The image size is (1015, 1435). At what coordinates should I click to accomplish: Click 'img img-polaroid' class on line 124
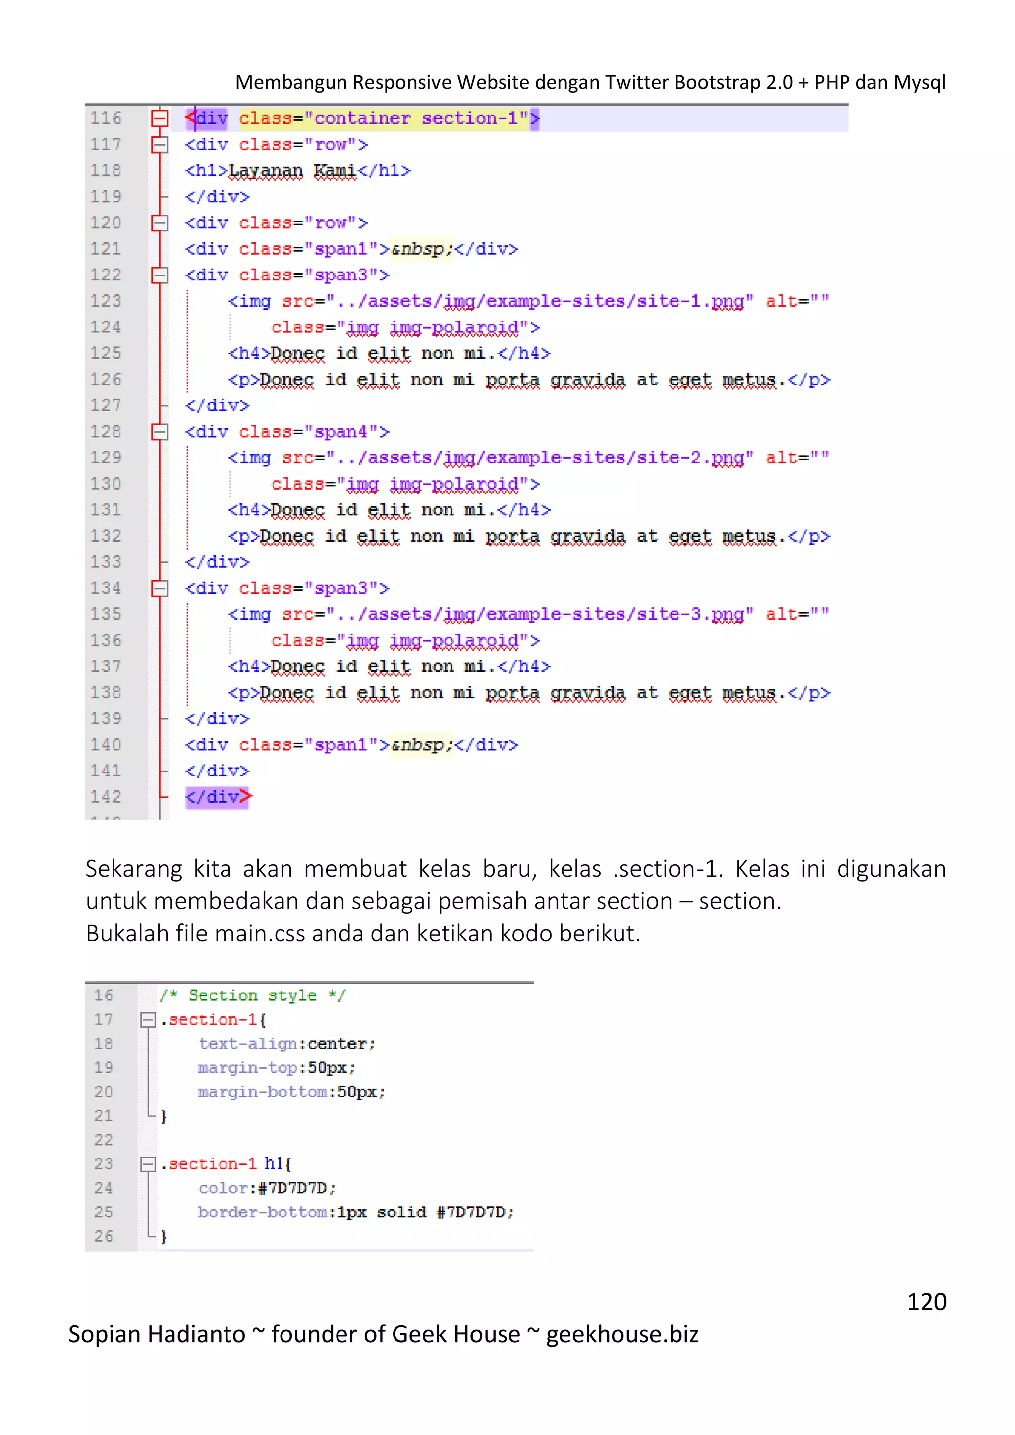point(433,328)
